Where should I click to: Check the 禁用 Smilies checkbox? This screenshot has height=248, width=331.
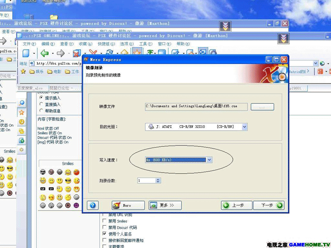[104, 221]
